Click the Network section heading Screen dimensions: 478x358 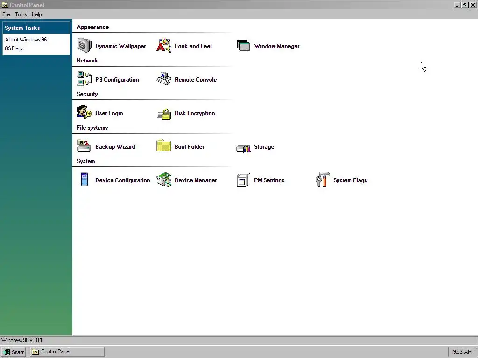[87, 61]
